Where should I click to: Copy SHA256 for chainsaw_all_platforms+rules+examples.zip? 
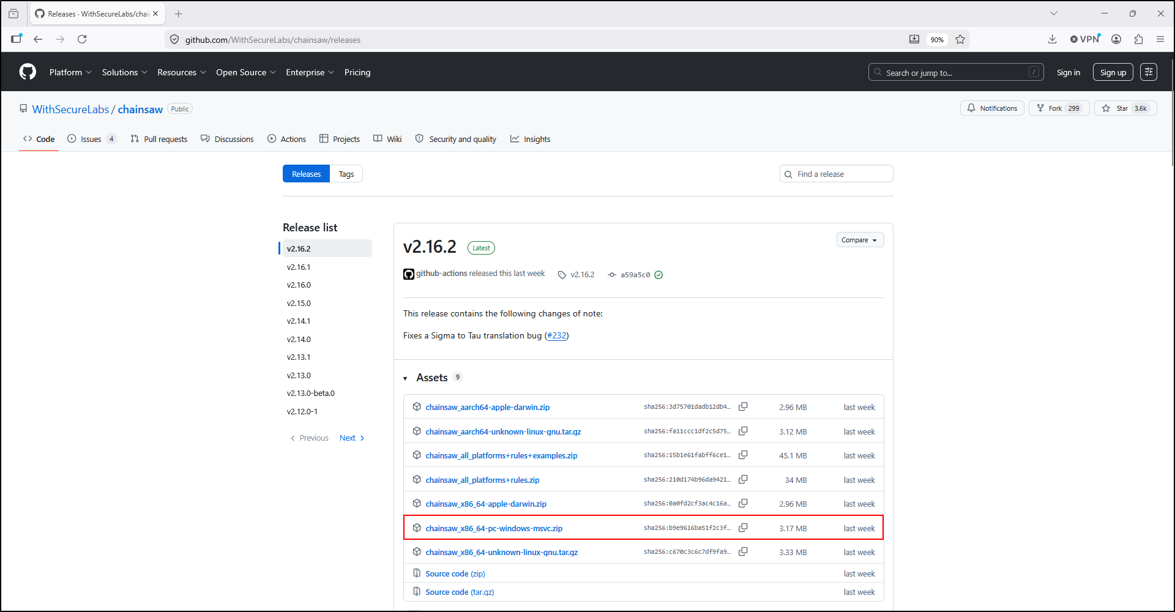[743, 455]
